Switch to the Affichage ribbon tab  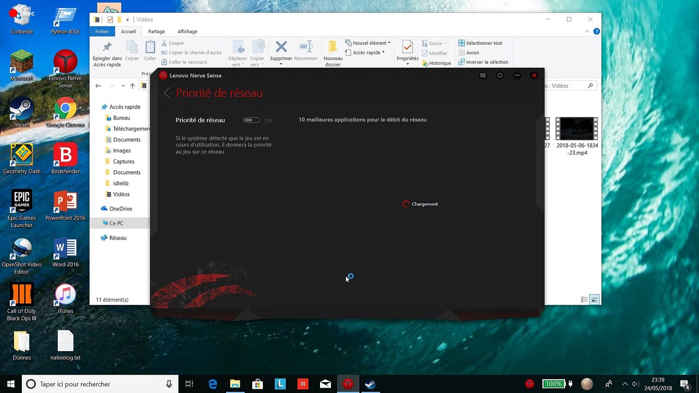pos(187,32)
